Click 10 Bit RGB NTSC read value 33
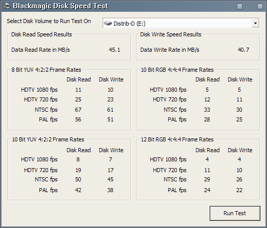267x228 pixels. click(207, 110)
